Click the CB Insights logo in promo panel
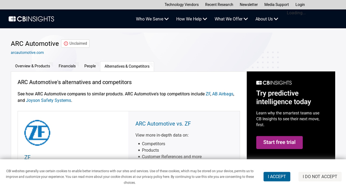 274,83
